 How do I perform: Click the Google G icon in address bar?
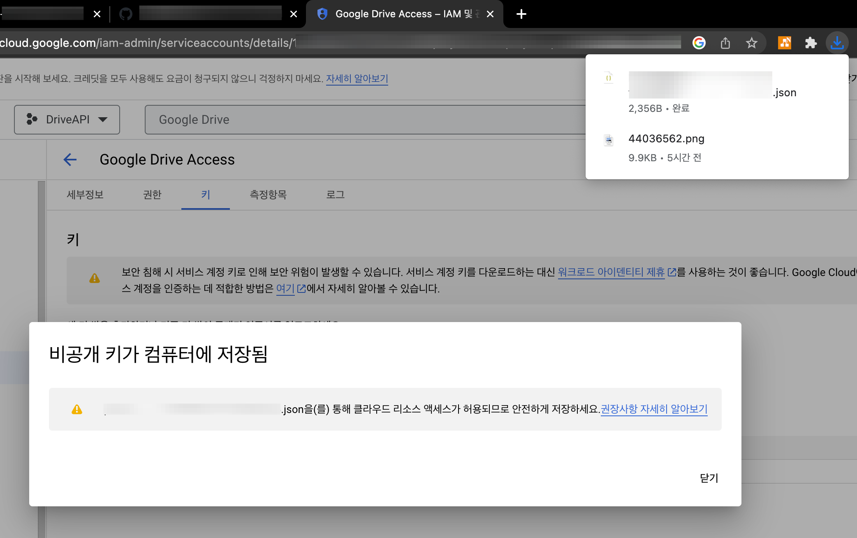pos(699,43)
